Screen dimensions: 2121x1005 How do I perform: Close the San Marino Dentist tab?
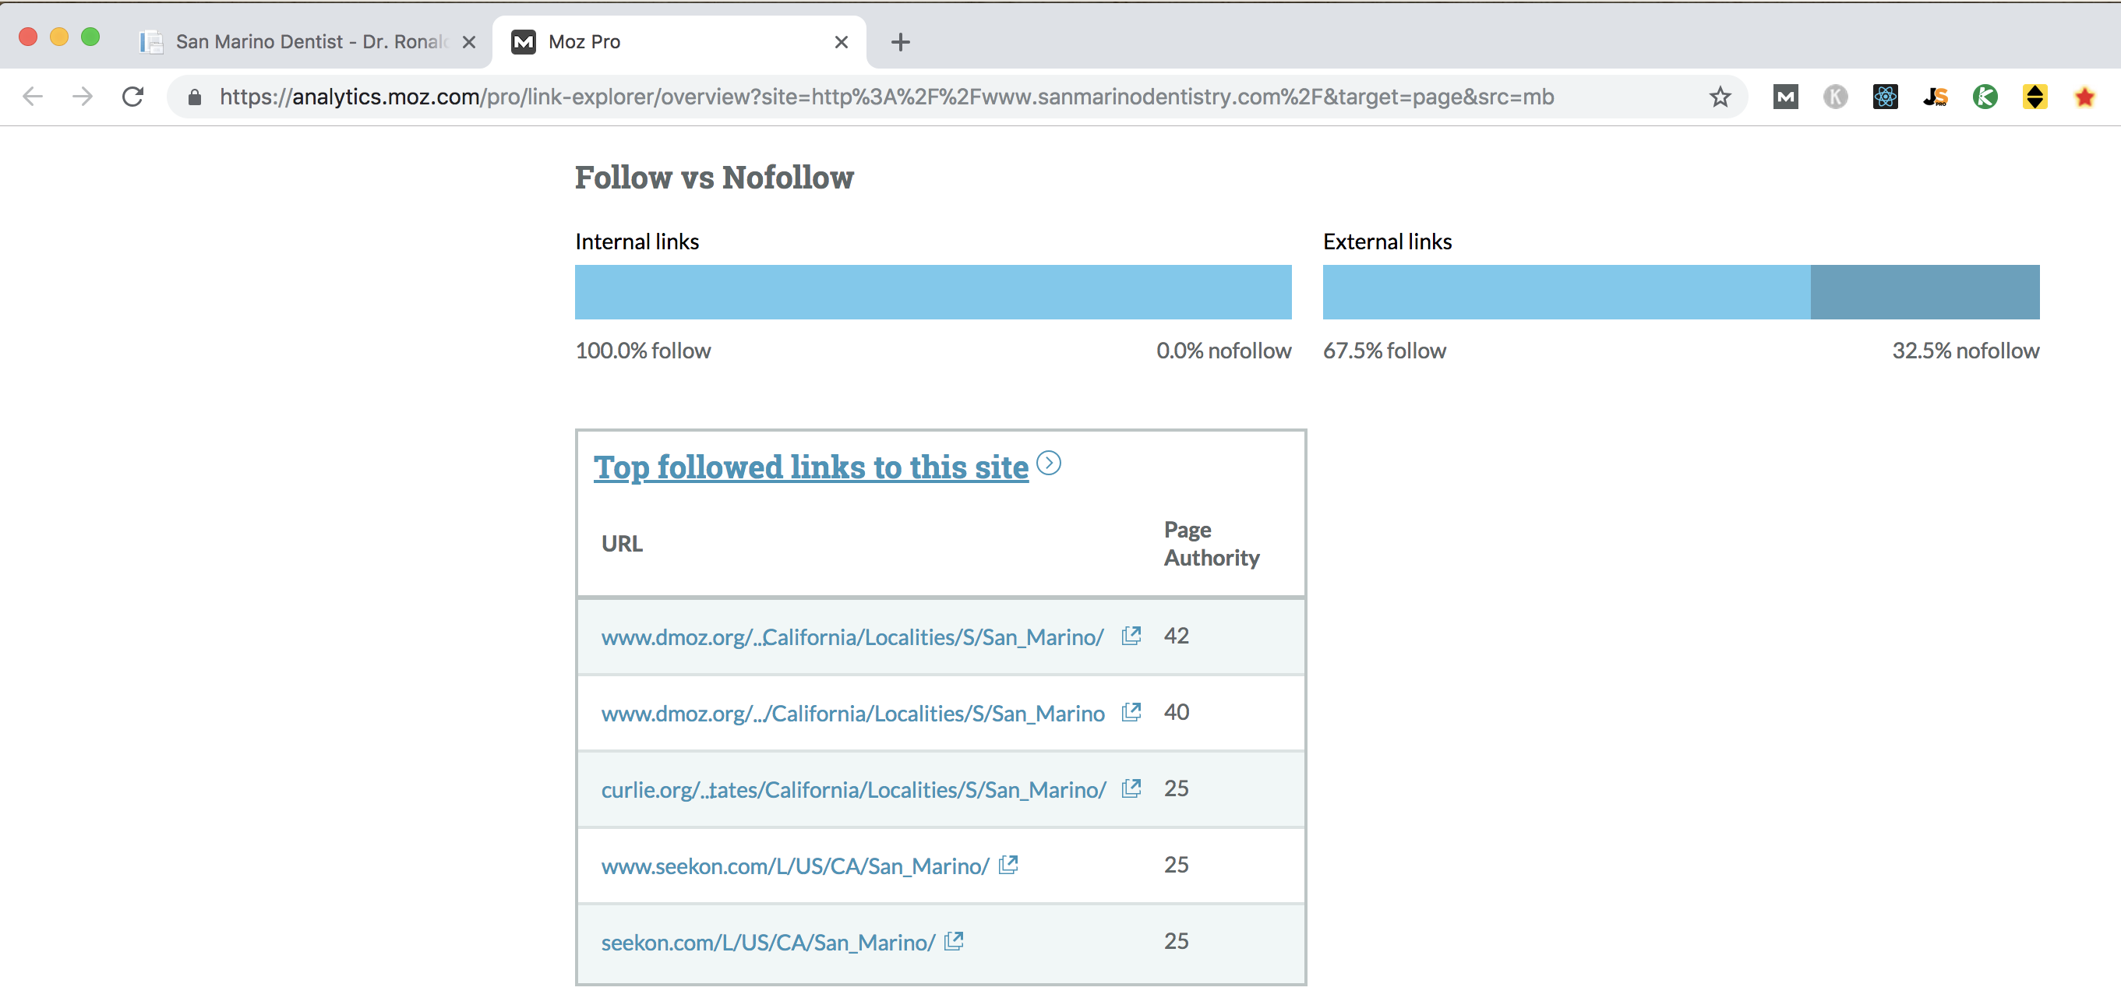[468, 42]
